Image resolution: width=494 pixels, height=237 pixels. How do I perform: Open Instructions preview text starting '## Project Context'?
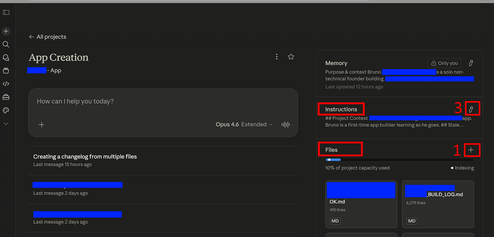tap(398, 121)
